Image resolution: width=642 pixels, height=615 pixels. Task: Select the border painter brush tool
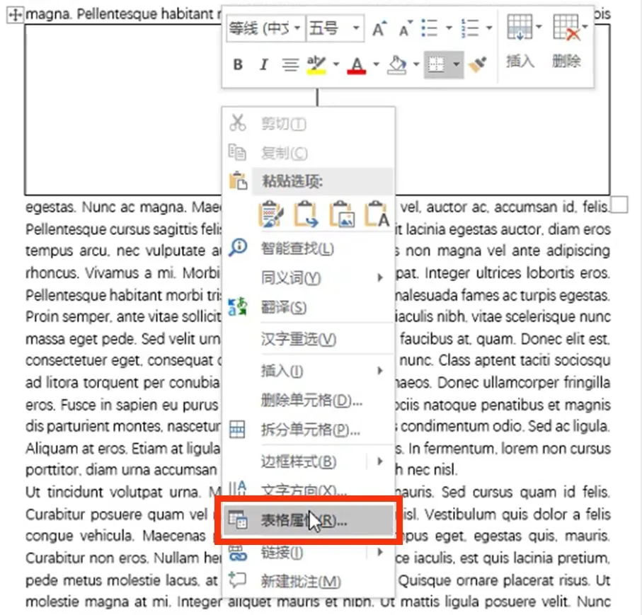coord(477,64)
